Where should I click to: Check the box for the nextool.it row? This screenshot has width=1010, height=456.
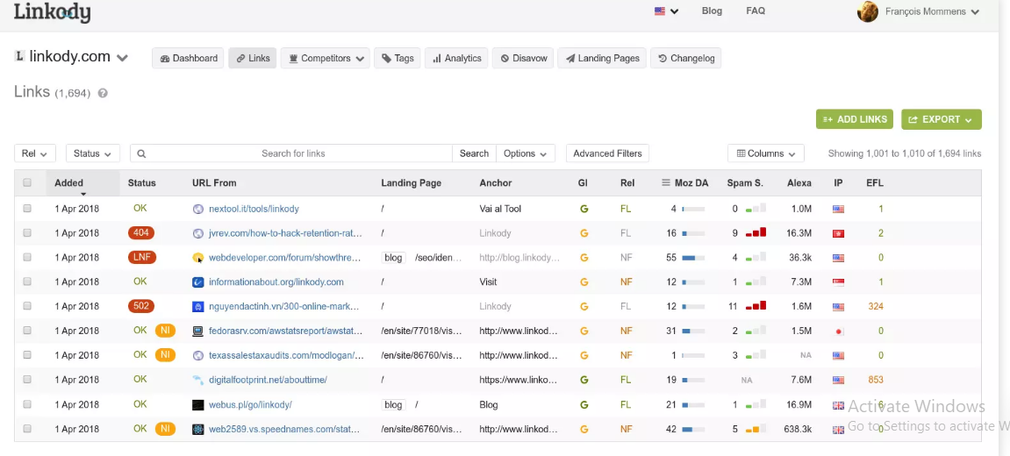[x=27, y=210]
